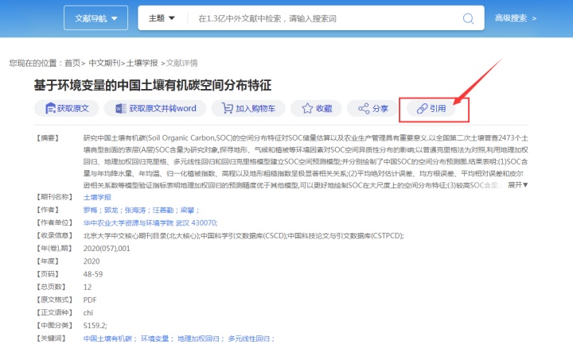
Task: Open author 张海涛 link
Action: click(x=135, y=210)
